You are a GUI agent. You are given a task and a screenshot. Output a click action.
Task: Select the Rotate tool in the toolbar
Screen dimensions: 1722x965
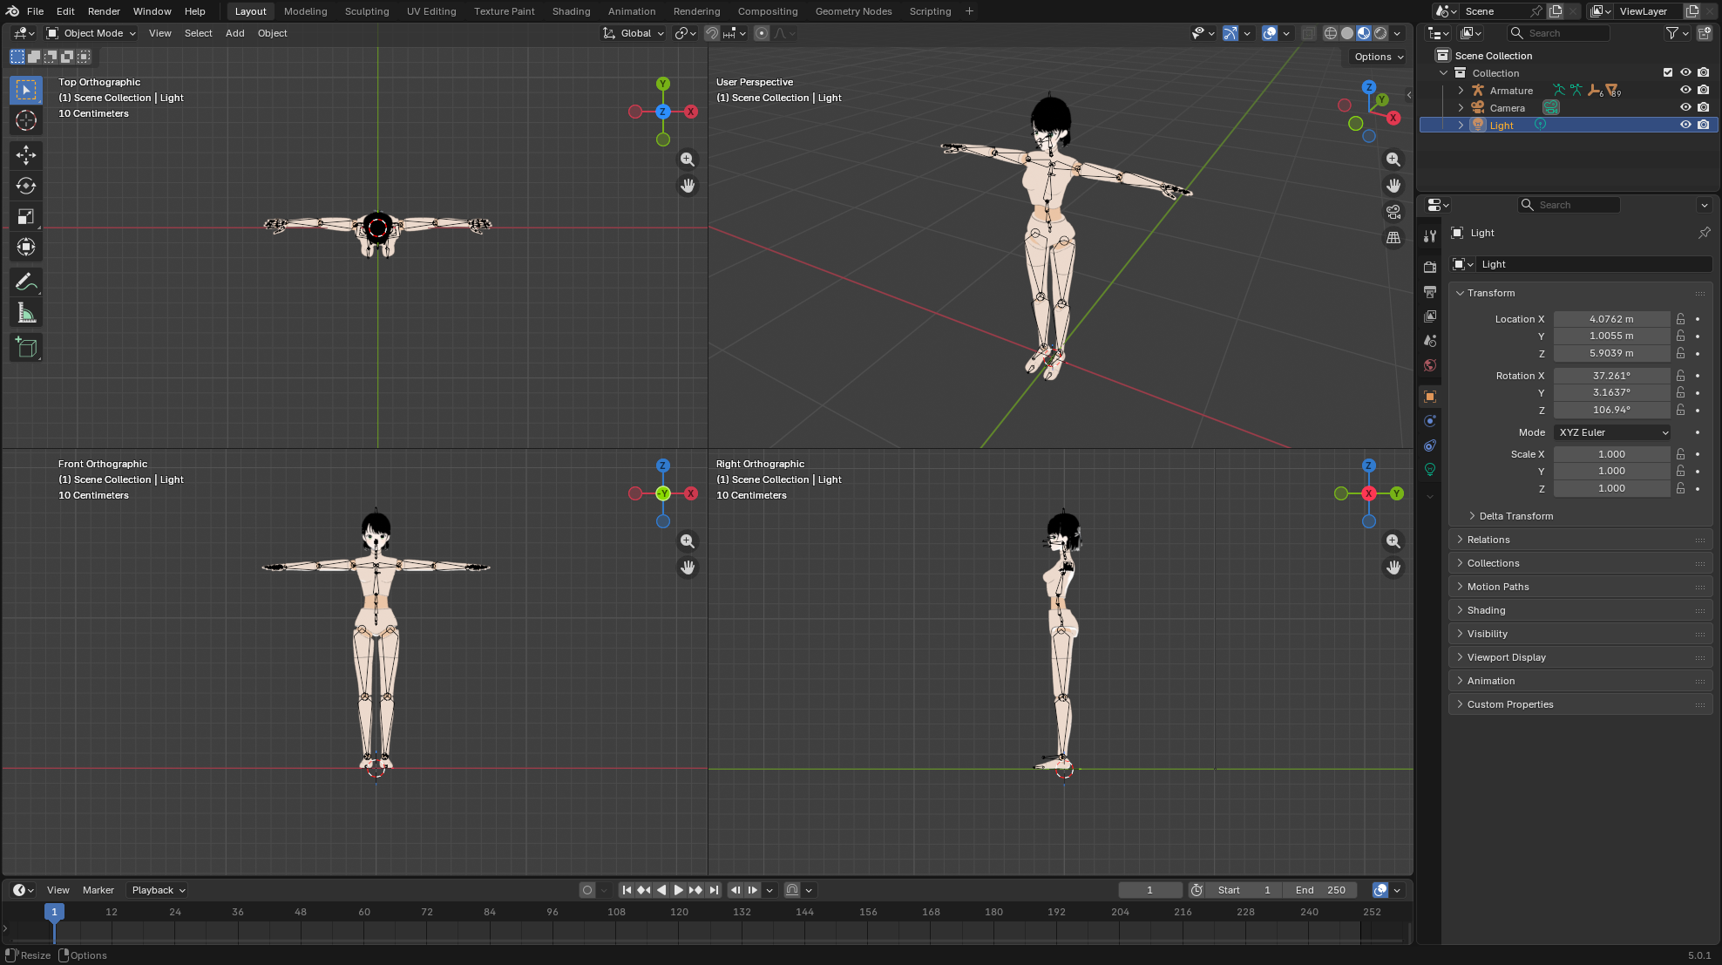tap(26, 186)
